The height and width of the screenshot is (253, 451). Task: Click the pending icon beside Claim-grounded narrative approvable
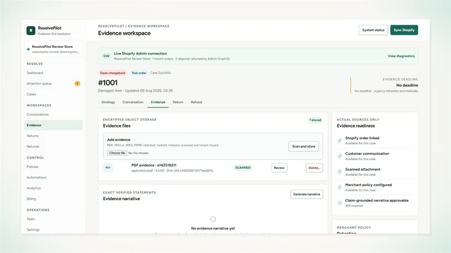coord(340,203)
